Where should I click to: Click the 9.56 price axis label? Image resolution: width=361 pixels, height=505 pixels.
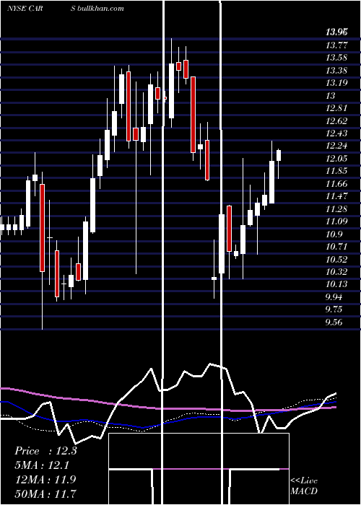[334, 322]
